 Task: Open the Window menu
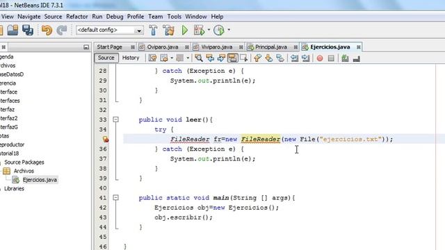coord(196,17)
